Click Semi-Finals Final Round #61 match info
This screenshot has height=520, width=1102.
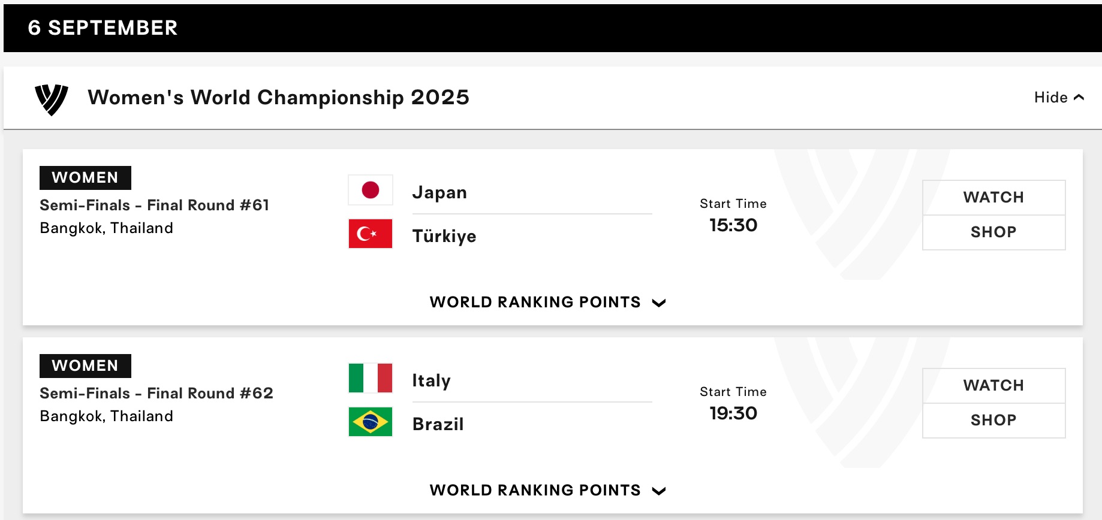(x=154, y=205)
